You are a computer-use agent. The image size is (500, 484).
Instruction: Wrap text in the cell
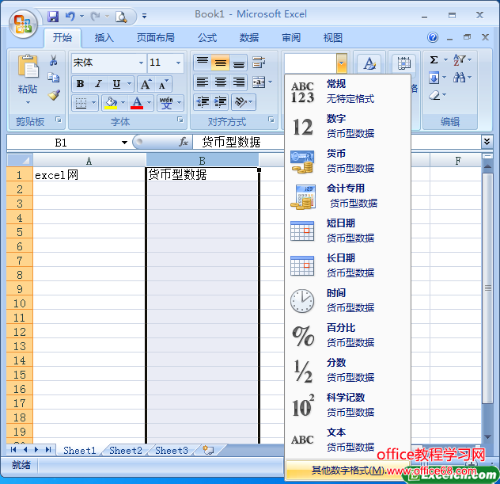tap(258, 63)
